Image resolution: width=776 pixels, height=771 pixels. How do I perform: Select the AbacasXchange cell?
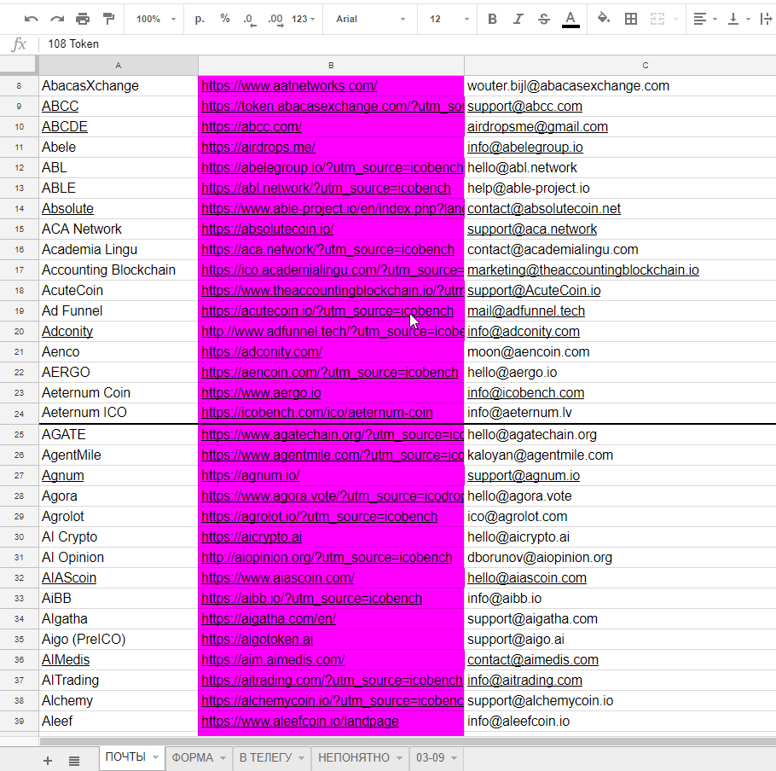pos(119,85)
